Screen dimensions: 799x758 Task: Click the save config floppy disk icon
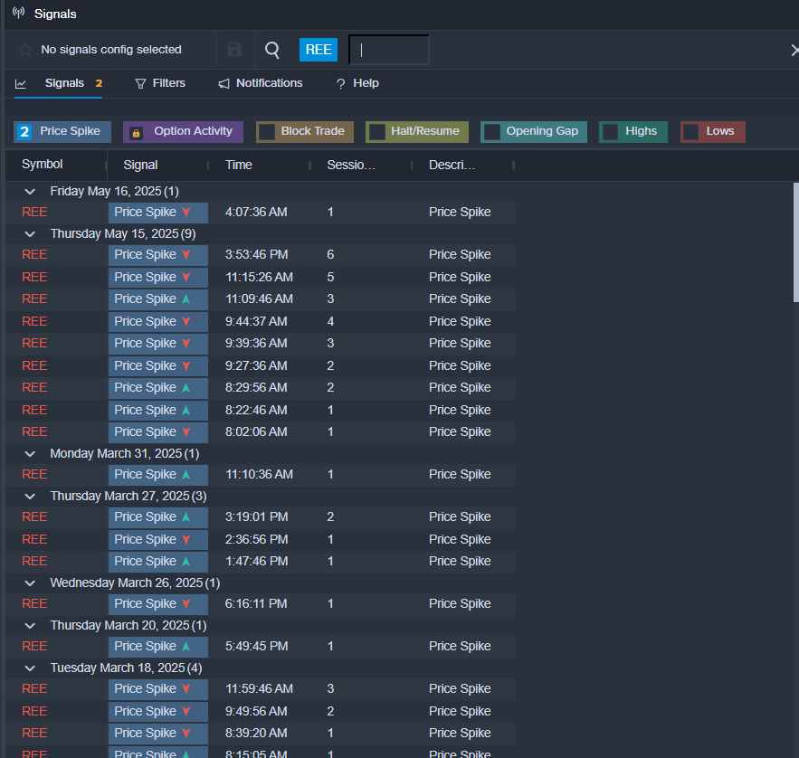tap(234, 50)
